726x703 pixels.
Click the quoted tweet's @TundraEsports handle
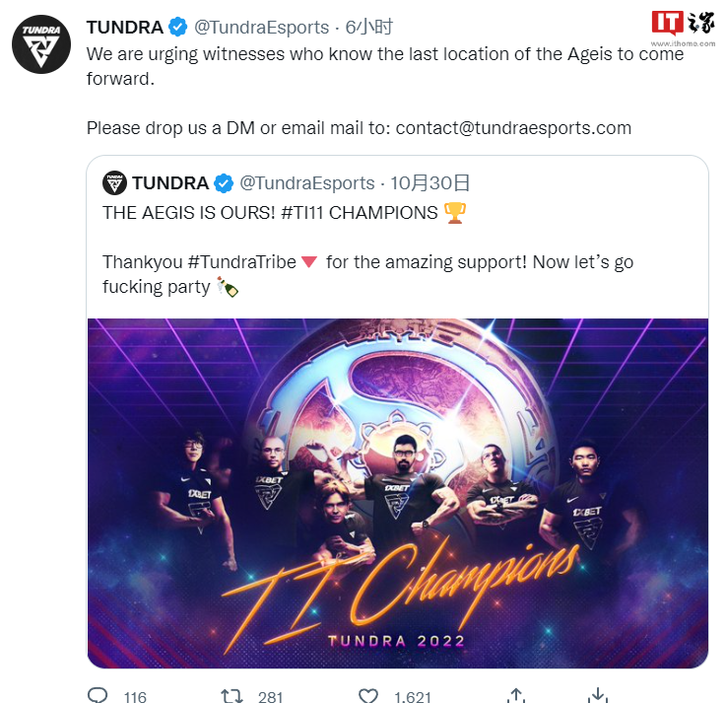click(307, 183)
